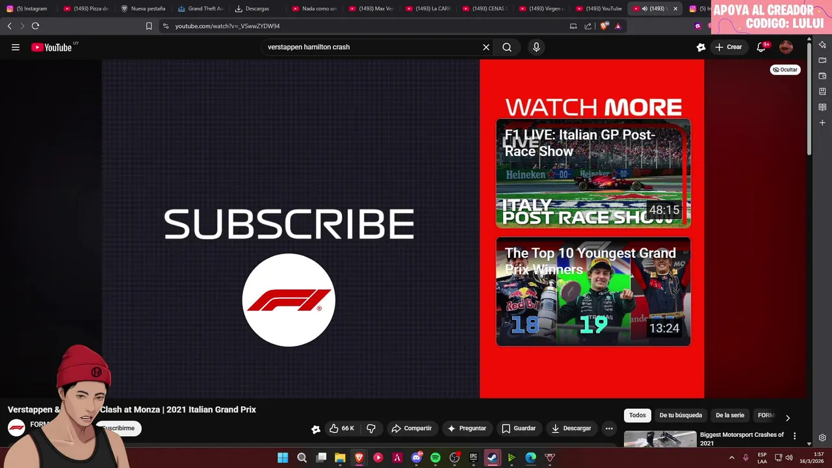The width and height of the screenshot is (832, 468).
Task: Open the ESP LAA language switcher
Action: pyautogui.click(x=762, y=458)
